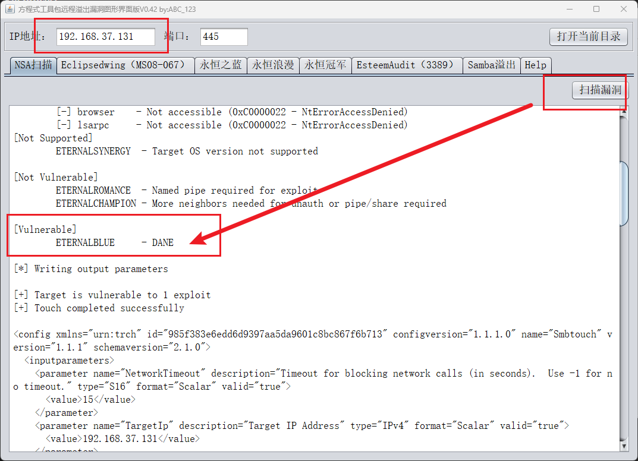Switch to Eclipsedwing (MS08-067) tab

click(x=127, y=65)
